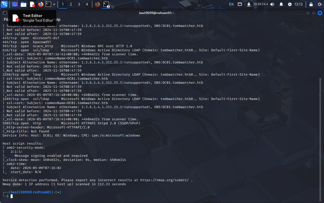Close the terminal window
324x203 pixels.
(320, 13)
